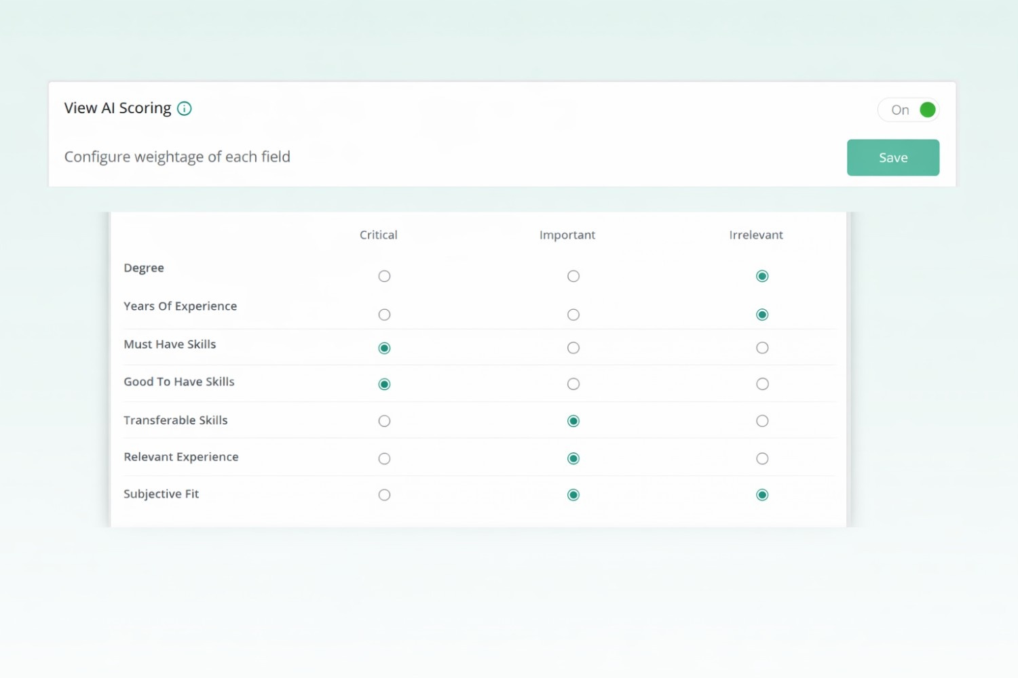The height and width of the screenshot is (678, 1018).
Task: Click the info icon next to View AI Scoring
Action: tap(184, 108)
